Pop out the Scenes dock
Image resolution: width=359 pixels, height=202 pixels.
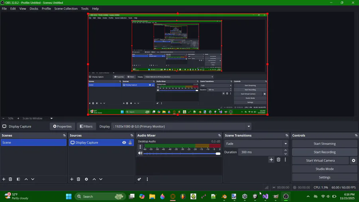click(64, 135)
